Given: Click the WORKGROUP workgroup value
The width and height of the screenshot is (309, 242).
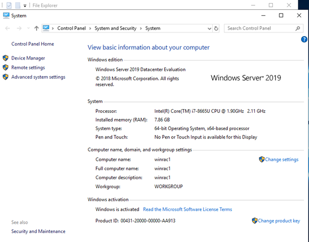Looking at the screenshot, I should coord(168,187).
